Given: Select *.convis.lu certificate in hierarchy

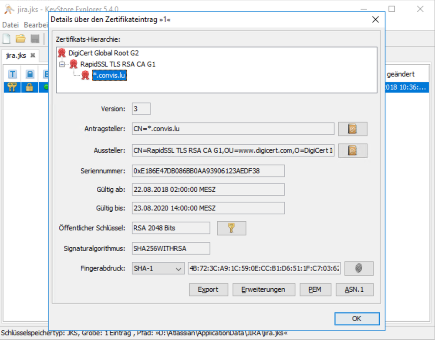Looking at the screenshot, I should pyautogui.click(x=110, y=75).
